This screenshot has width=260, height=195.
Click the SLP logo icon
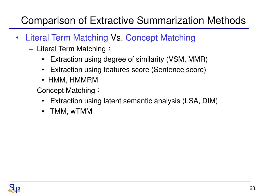pos(14,188)
